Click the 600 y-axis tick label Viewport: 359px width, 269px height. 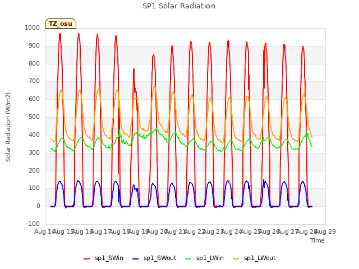34,99
